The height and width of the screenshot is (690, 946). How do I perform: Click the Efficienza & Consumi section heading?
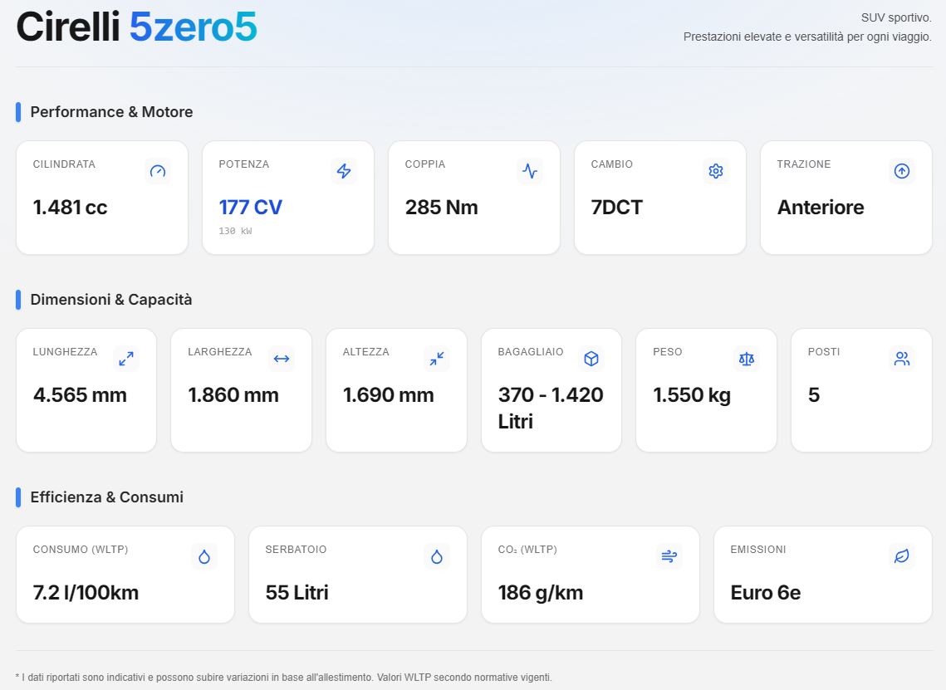106,497
